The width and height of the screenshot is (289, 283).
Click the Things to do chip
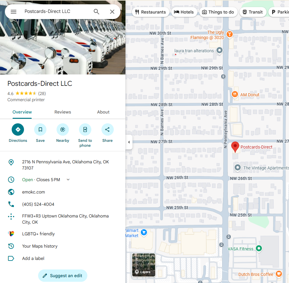tap(218, 12)
